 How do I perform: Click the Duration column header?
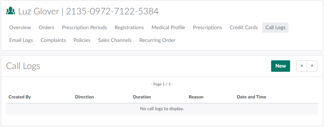pyautogui.click(x=142, y=97)
